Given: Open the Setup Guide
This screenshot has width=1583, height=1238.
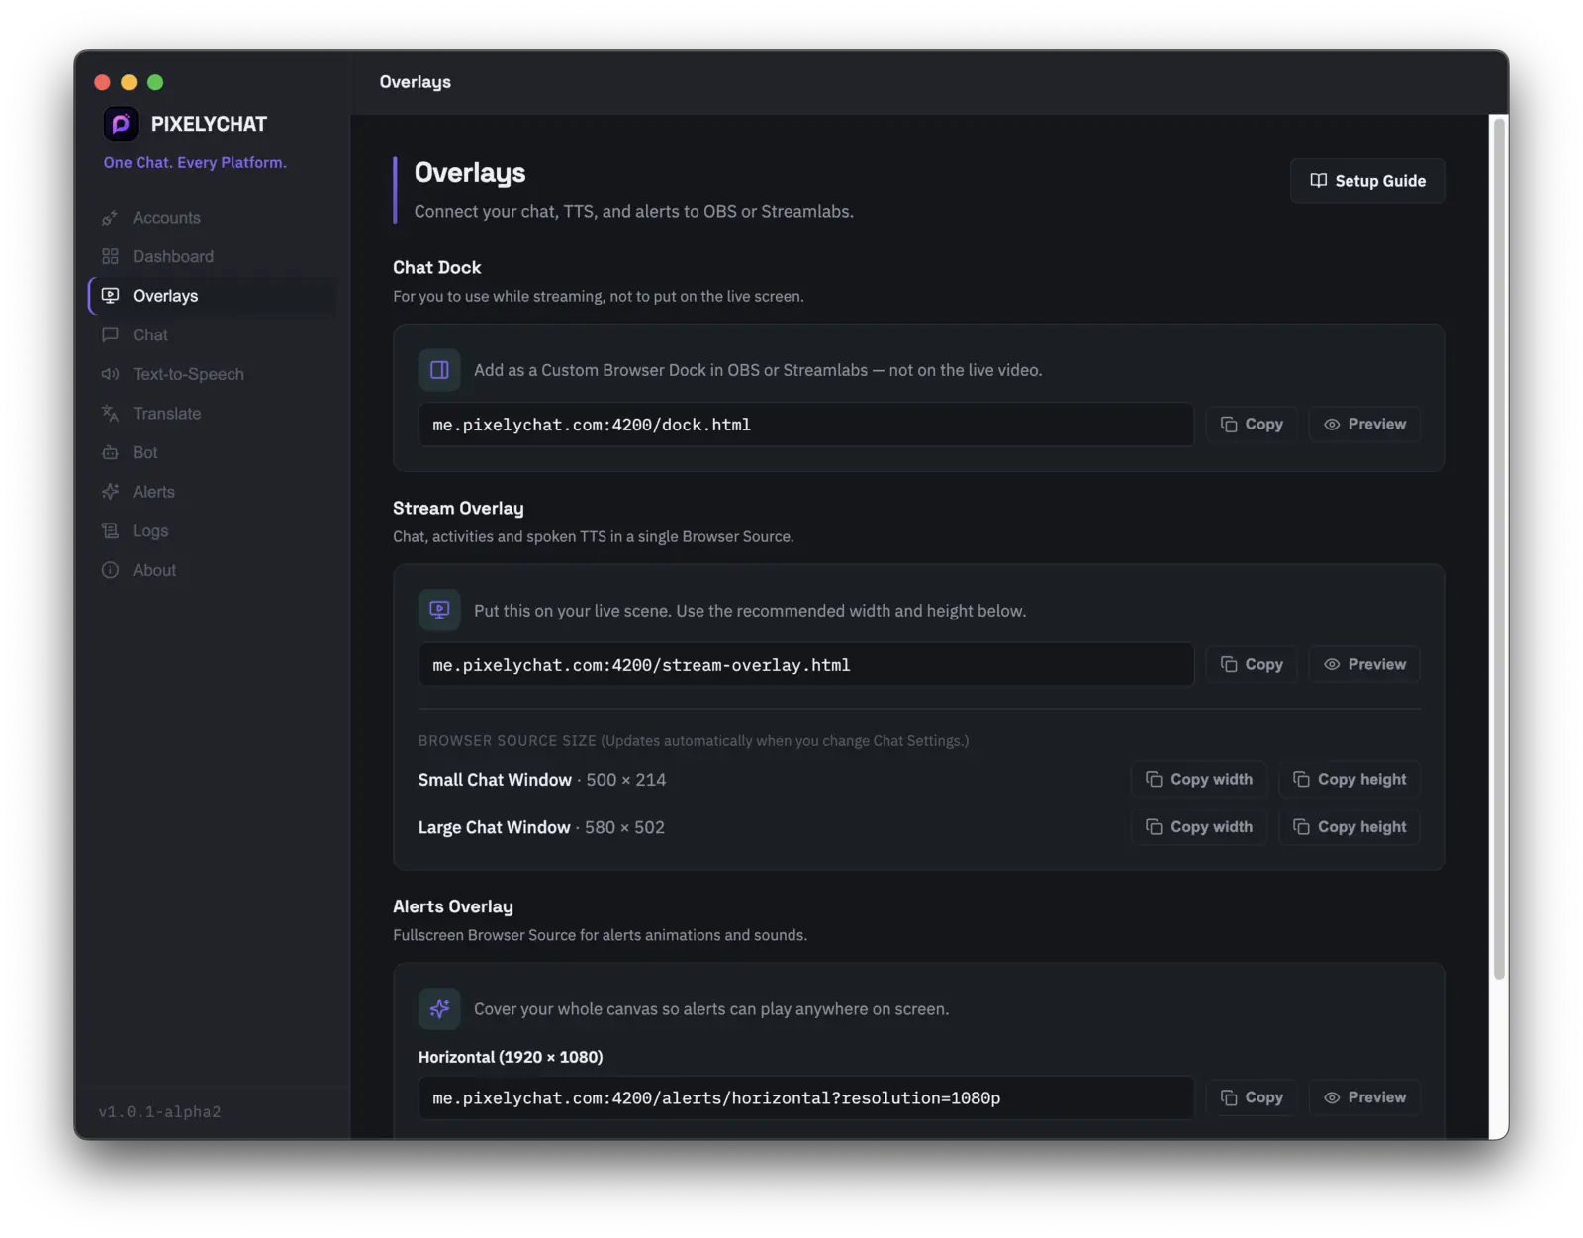Looking at the screenshot, I should pyautogui.click(x=1367, y=181).
